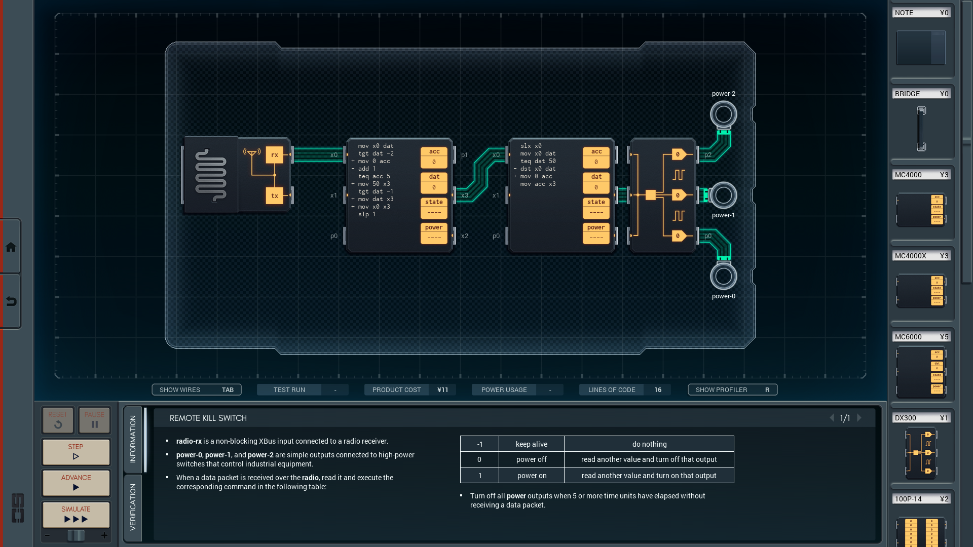Viewport: 973px width, 547px height.
Task: Click the code line "slx x0" in second chip
Action: pos(531,146)
